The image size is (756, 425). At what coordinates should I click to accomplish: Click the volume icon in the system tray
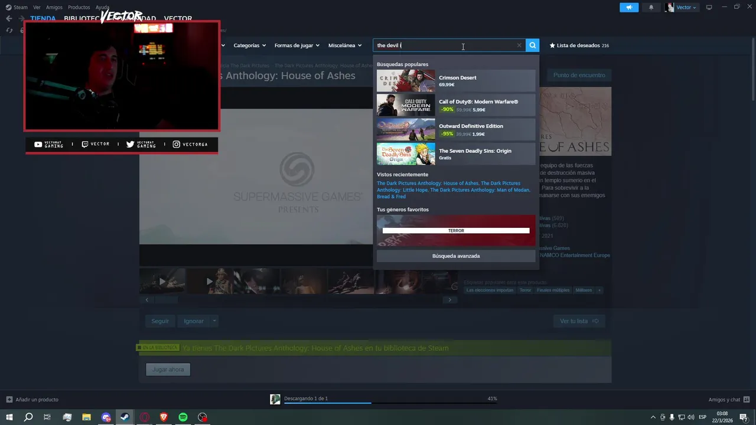pyautogui.click(x=690, y=417)
